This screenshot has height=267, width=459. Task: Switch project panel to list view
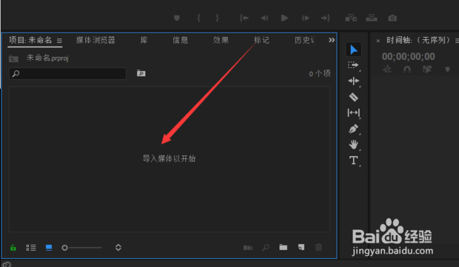click(31, 248)
